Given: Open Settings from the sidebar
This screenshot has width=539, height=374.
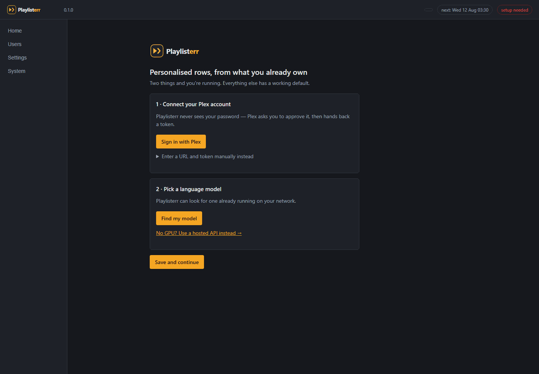Looking at the screenshot, I should tap(17, 58).
